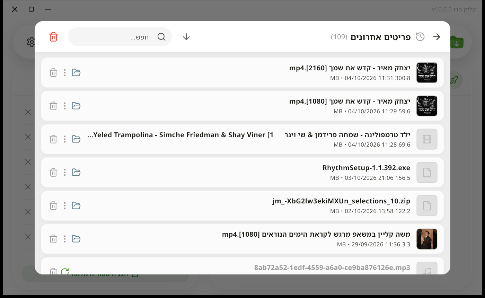Click the settings gear in main window
The width and height of the screenshot is (485, 298).
tap(31, 42)
